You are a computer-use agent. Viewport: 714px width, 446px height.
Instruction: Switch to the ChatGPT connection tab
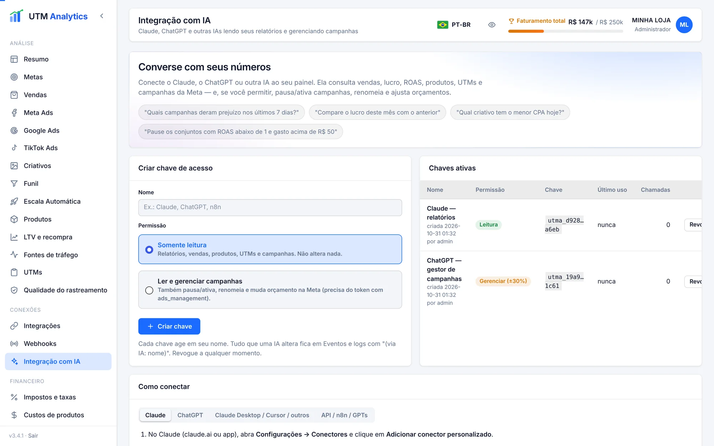pos(190,415)
